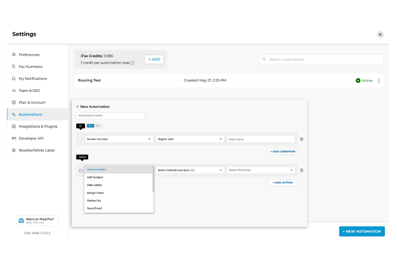Select the Automations sparkle icon
Image resolution: width=397 pixels, height=265 pixels.
click(14, 114)
